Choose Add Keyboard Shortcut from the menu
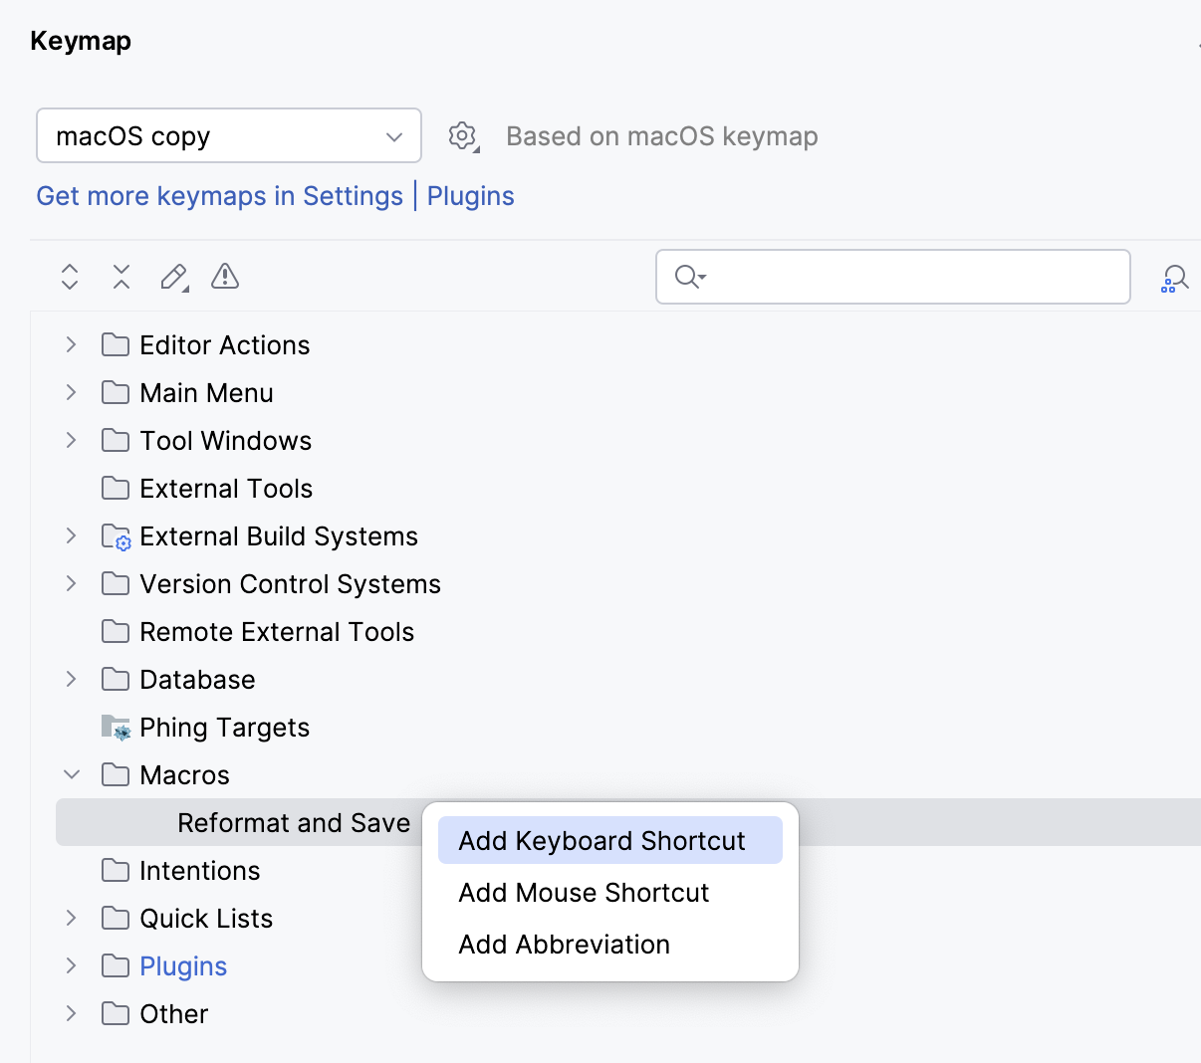The height and width of the screenshot is (1063, 1201). tap(609, 840)
